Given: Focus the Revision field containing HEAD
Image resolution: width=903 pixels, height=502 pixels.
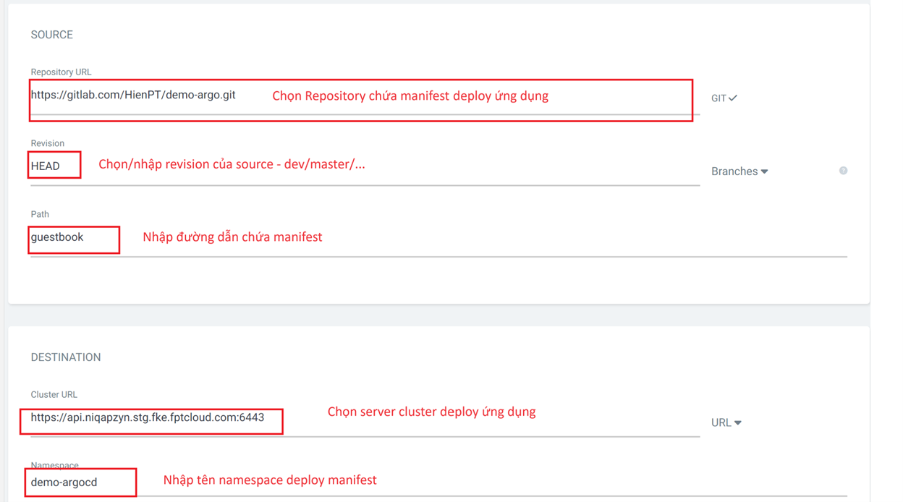Looking at the screenshot, I should coord(46,166).
